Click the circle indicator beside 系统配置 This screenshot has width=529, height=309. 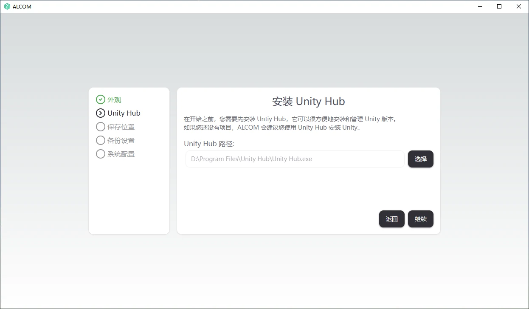click(x=100, y=154)
